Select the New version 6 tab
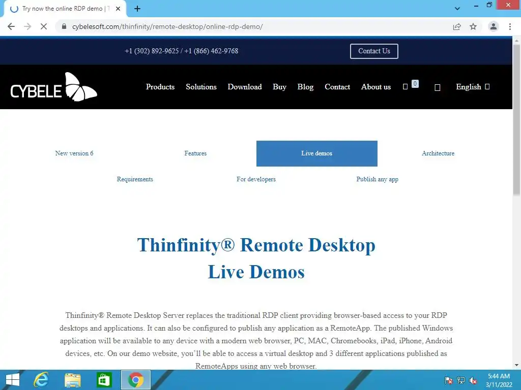 tap(74, 153)
